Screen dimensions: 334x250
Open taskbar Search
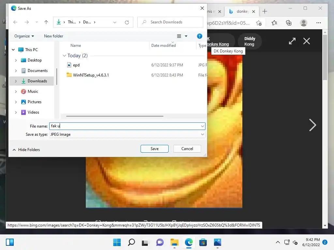131,242
